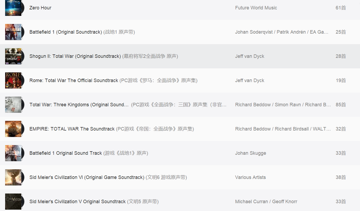Screen dimensions: 360x211
Task: Open Various Artists for Civilization VI
Action: coord(251,177)
